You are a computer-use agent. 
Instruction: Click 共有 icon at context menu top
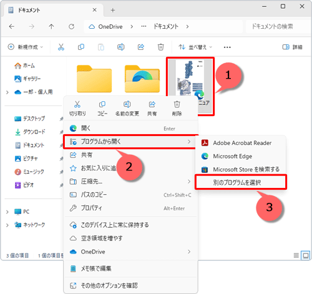tap(152, 104)
